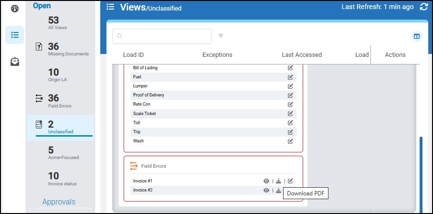
Task: Sort by the Exceptions column
Action: point(217,55)
